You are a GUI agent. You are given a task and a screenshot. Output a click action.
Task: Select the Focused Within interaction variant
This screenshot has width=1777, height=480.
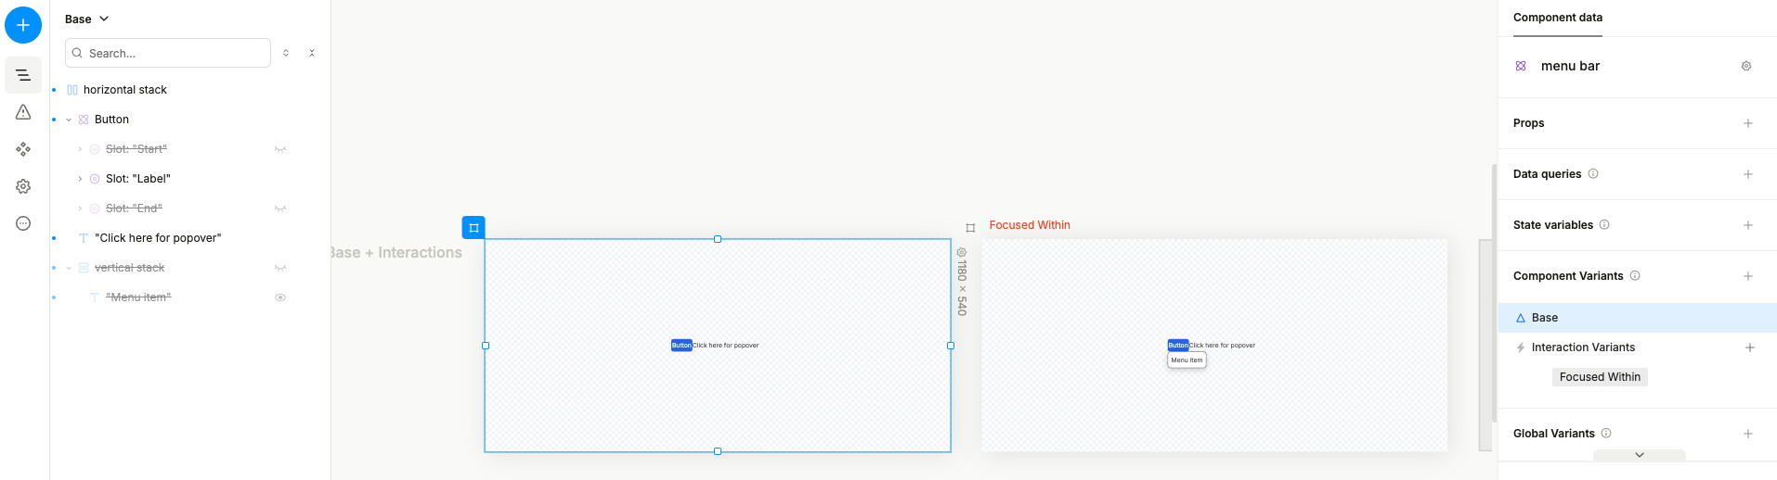coord(1599,377)
